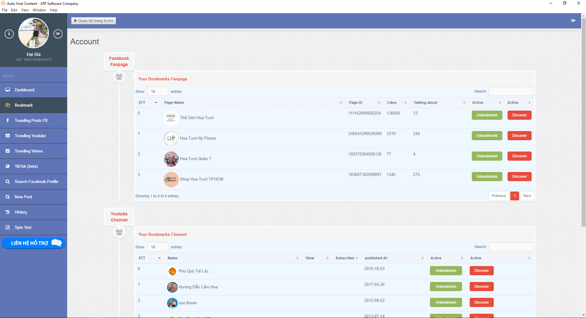Click Quay lại trang trước back button
Viewport: 586px width, 318px height.
click(93, 20)
